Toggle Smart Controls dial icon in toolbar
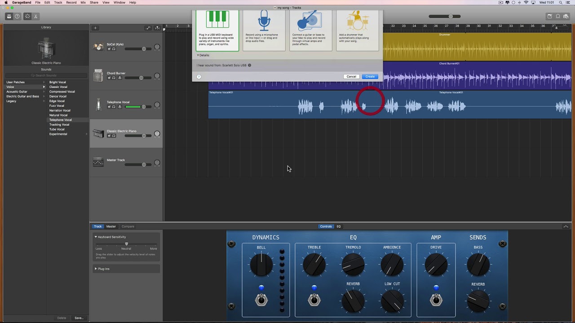This screenshot has width=575, height=323. (27, 16)
